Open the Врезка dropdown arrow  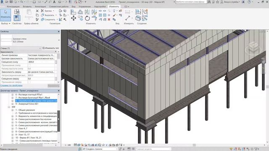(53, 10)
